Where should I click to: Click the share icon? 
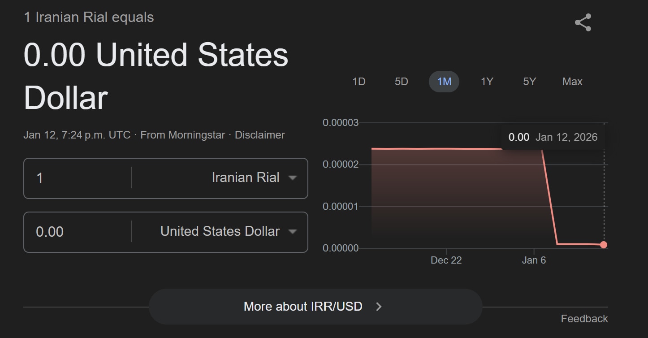coord(583,22)
